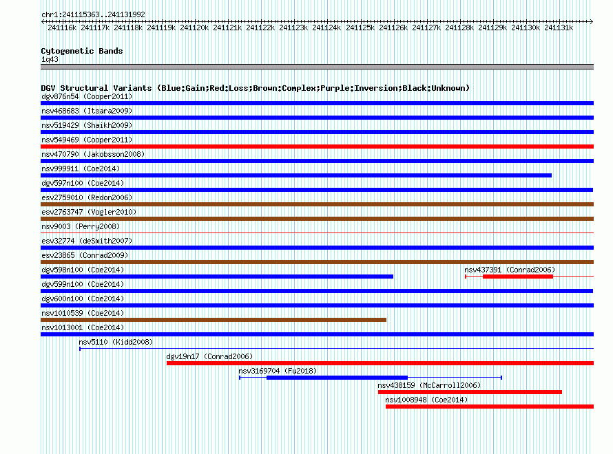Click the thin blue nsv5110 (Kidd2008) line

pyautogui.click(x=337, y=348)
